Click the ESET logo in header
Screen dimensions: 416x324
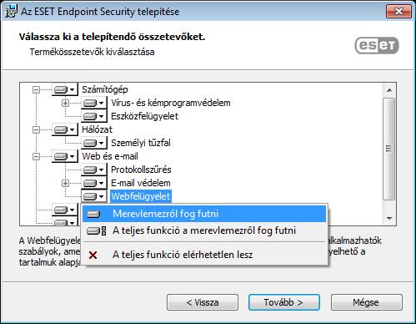point(377,45)
